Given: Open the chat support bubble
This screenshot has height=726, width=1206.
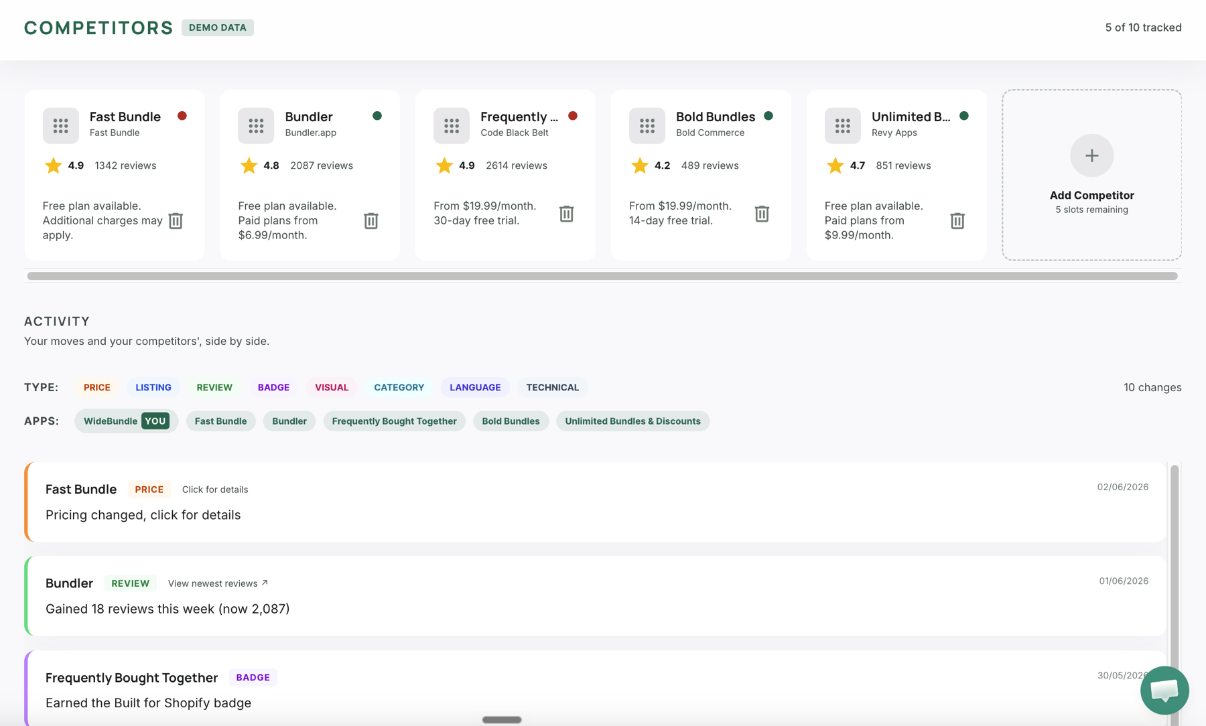Looking at the screenshot, I should pos(1164,690).
